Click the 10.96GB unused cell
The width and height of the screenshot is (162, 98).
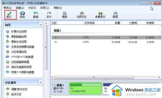tap(150, 37)
